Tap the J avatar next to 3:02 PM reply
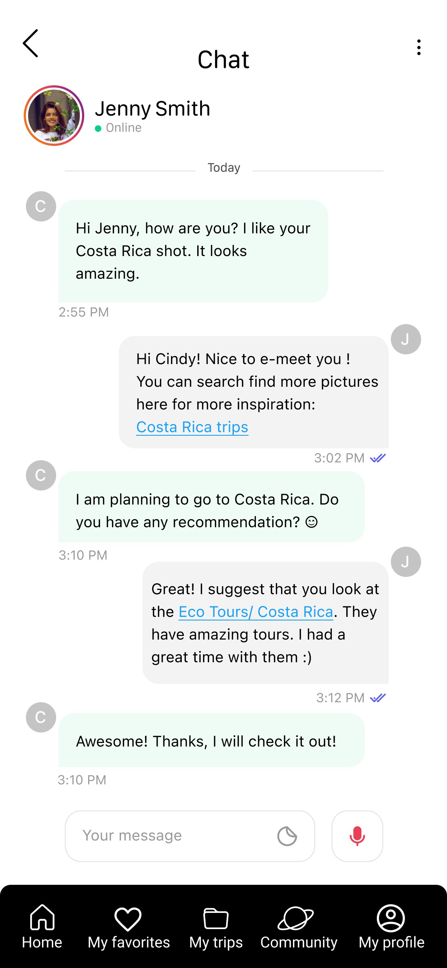This screenshot has width=447, height=968. tap(406, 339)
